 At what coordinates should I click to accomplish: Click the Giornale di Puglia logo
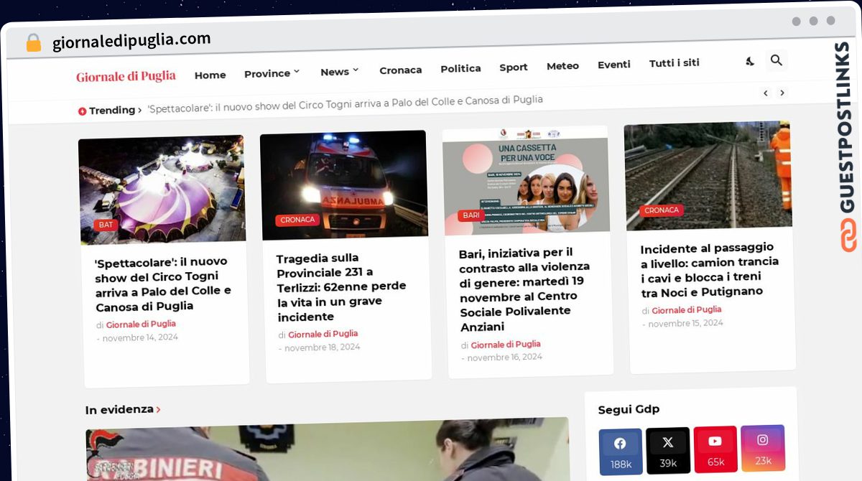[x=126, y=76]
